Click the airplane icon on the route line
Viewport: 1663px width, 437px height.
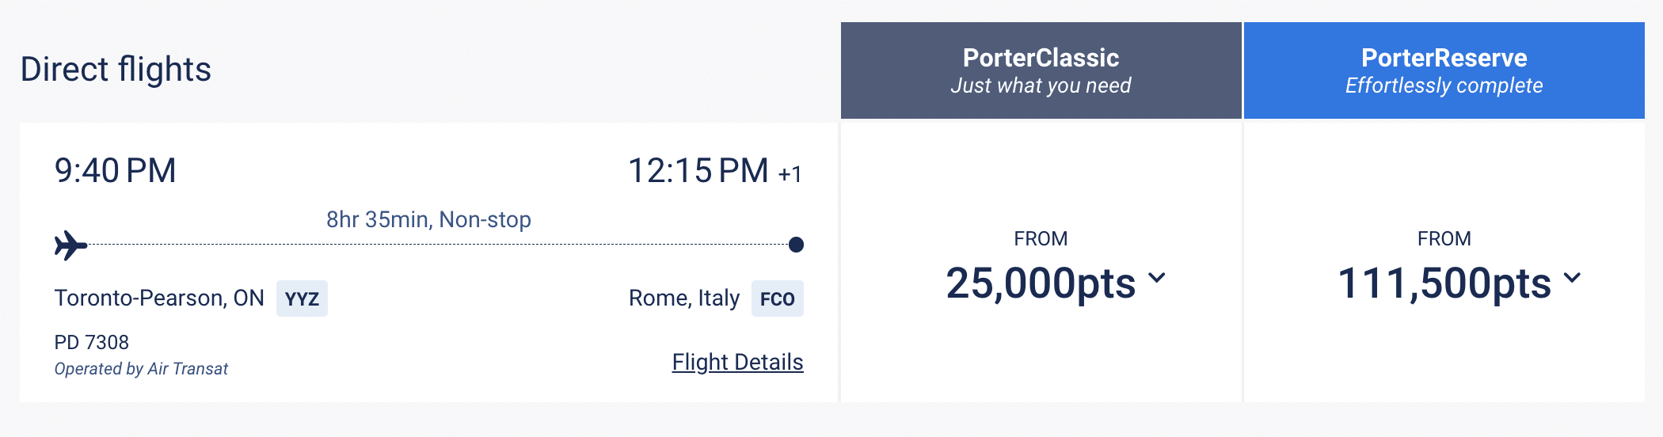(x=70, y=245)
